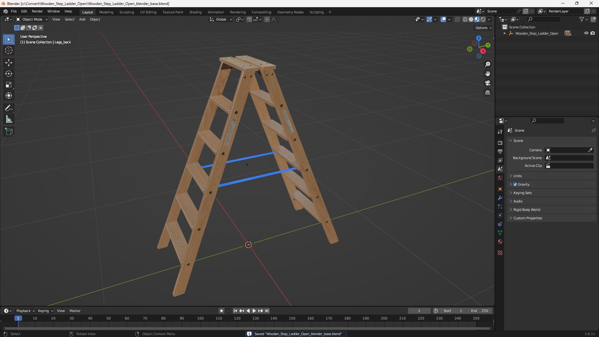The image size is (599, 337).
Task: Disable Wooden_Step_Ladder_Open in renders camera icon
Action: [x=593, y=33]
